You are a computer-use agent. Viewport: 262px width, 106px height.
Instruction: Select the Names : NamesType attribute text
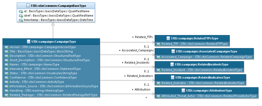coord(34,64)
